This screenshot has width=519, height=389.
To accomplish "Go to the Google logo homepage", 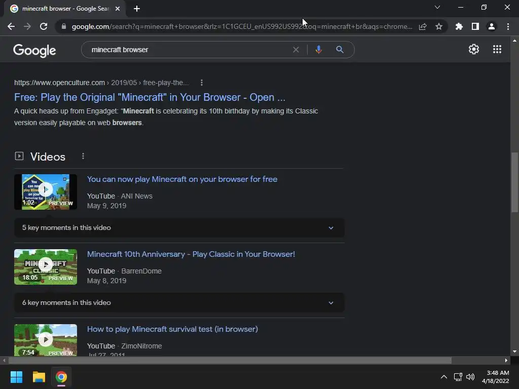I will 34,51.
